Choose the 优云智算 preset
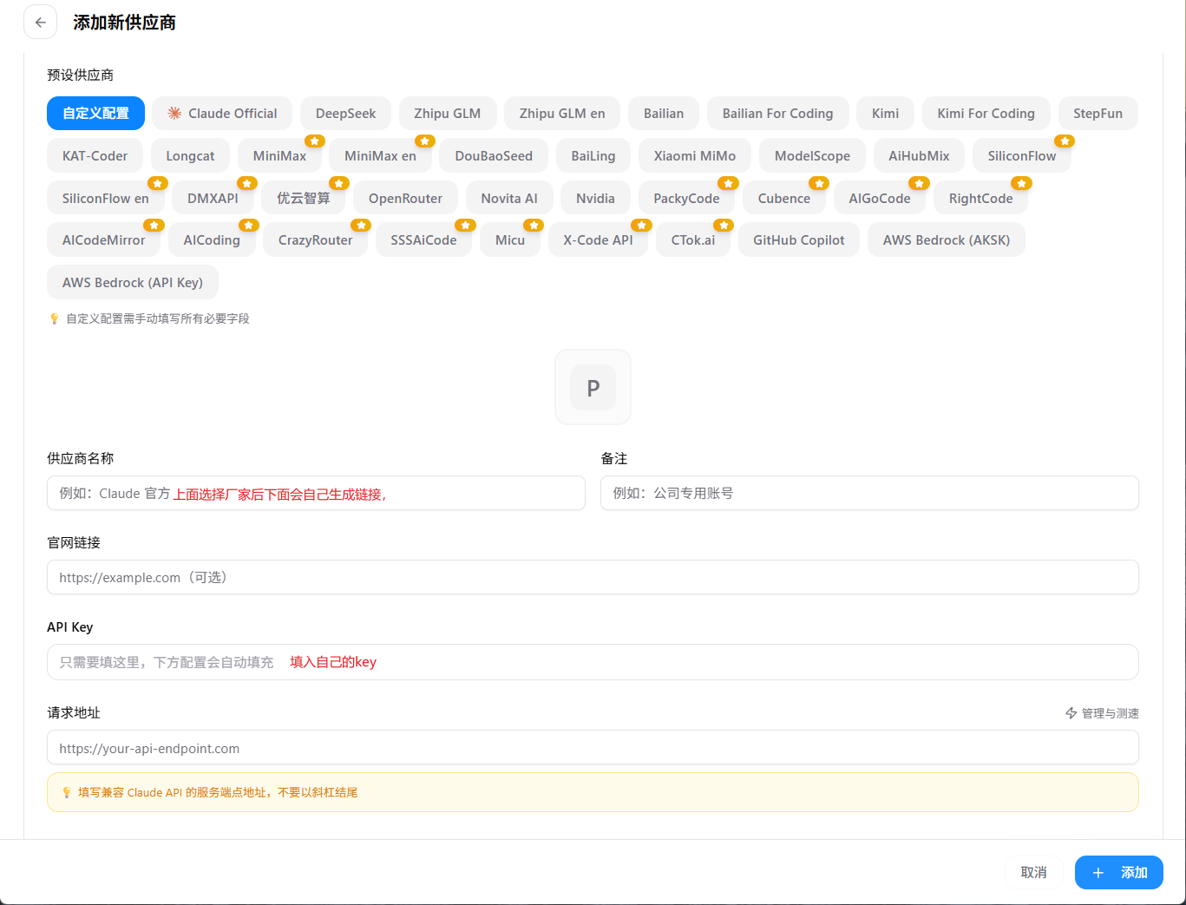 click(x=304, y=199)
